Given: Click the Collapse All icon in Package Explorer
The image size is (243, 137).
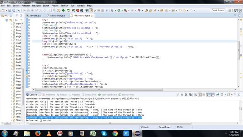Looking at the screenshot, I should 7,20.
